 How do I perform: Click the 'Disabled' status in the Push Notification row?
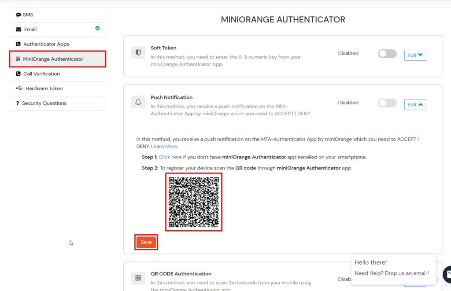click(x=348, y=103)
